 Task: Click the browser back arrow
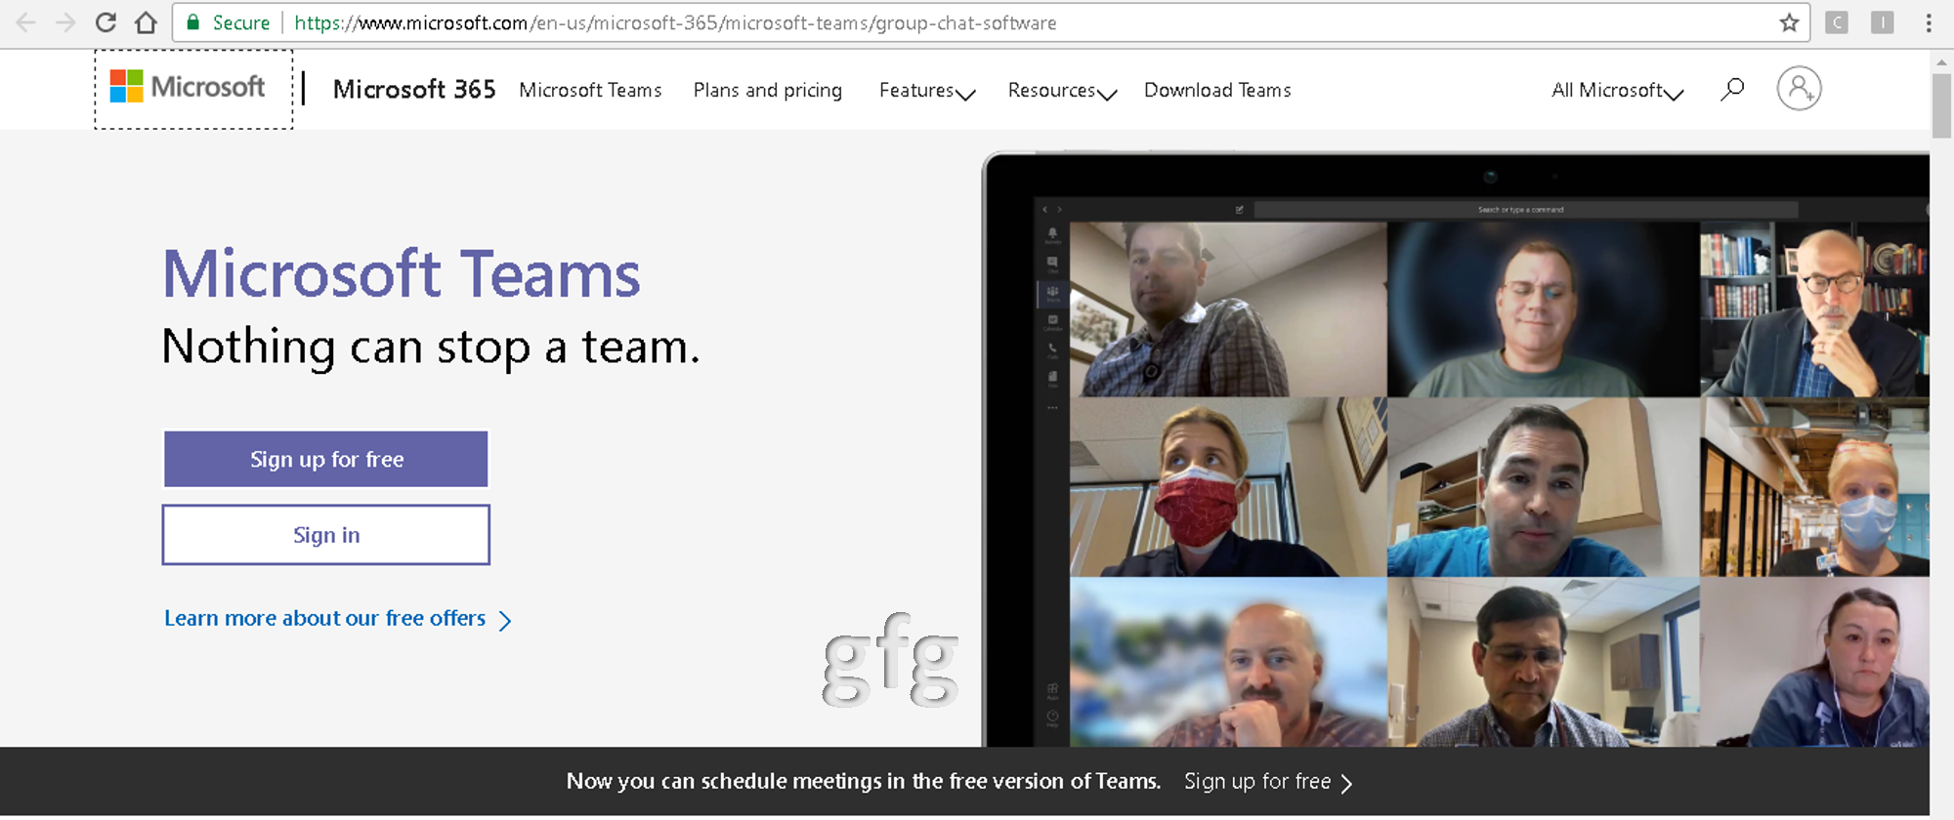click(25, 22)
